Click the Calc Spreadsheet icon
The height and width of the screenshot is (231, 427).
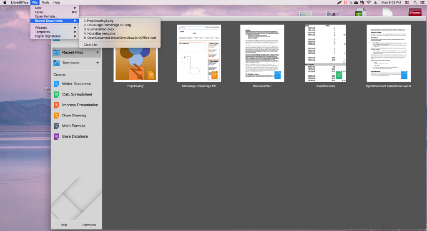coord(57,94)
